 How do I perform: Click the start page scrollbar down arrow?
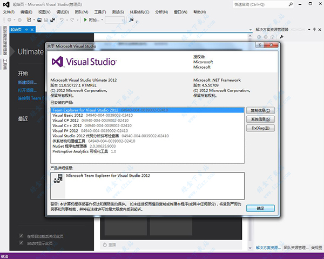tap(250, 248)
